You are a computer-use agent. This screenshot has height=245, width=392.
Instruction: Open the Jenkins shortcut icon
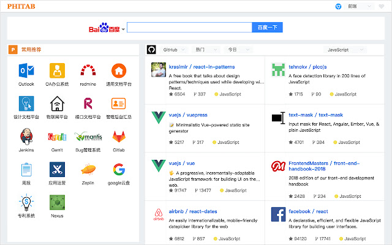coord(26,137)
